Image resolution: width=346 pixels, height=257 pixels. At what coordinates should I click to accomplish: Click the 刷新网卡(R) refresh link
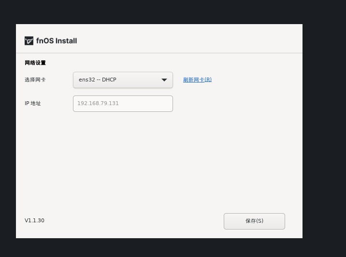[197, 80]
